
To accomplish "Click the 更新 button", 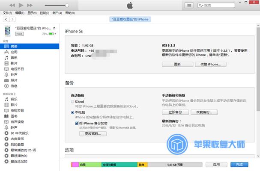I will point(177,64).
